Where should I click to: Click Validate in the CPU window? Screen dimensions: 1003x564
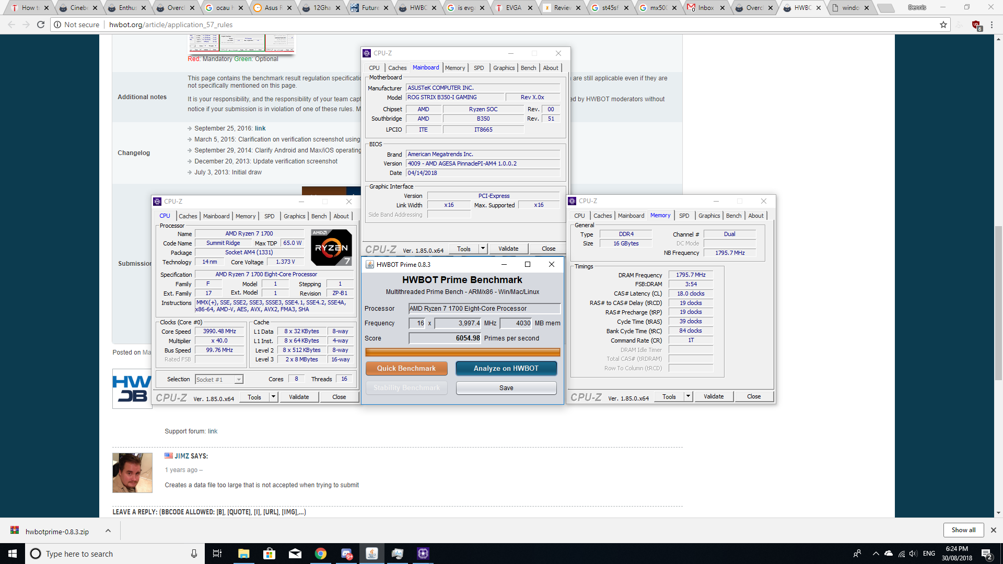click(x=299, y=397)
